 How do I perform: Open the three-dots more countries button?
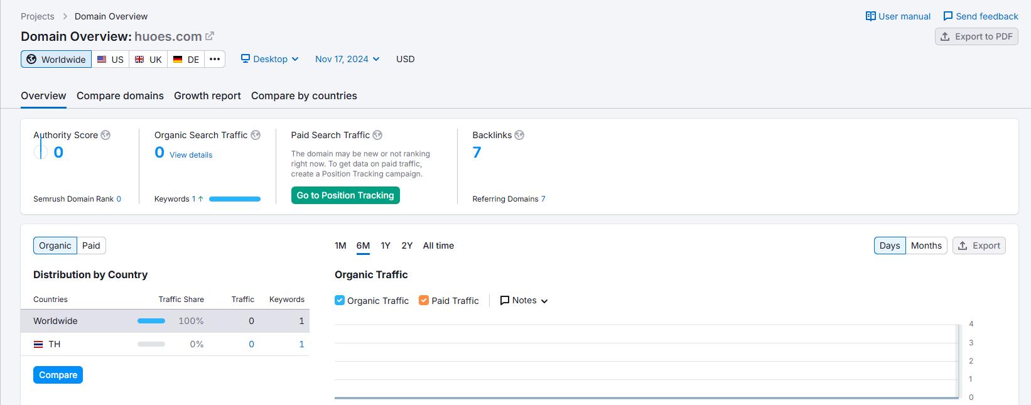pyautogui.click(x=215, y=59)
